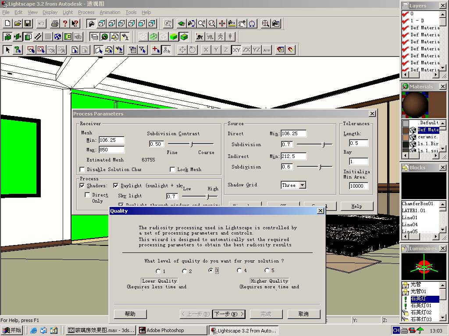The width and height of the screenshot is (449, 336).
Task: Click Layers list scroll down arrow
Action: pos(443,68)
